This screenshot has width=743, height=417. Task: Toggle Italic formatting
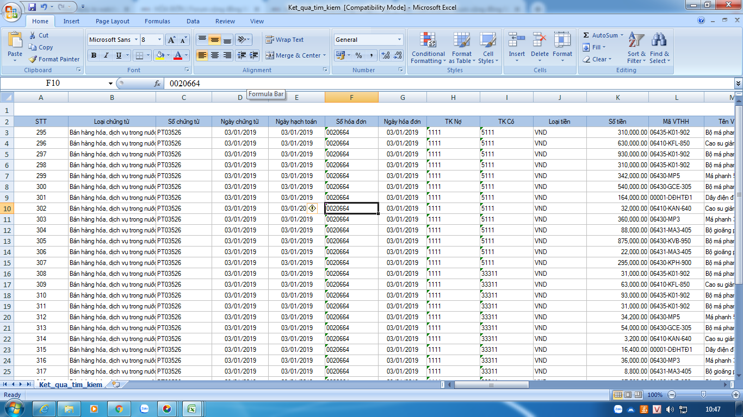click(x=106, y=55)
